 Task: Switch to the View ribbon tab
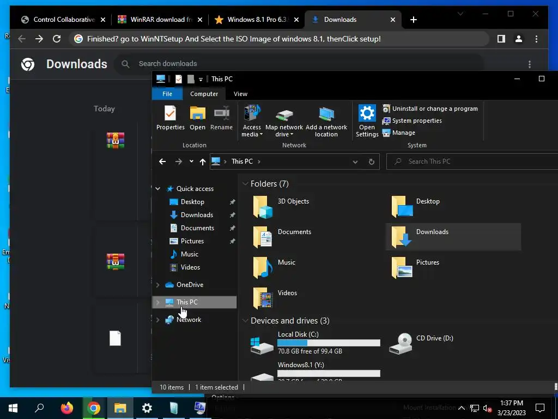tap(240, 94)
